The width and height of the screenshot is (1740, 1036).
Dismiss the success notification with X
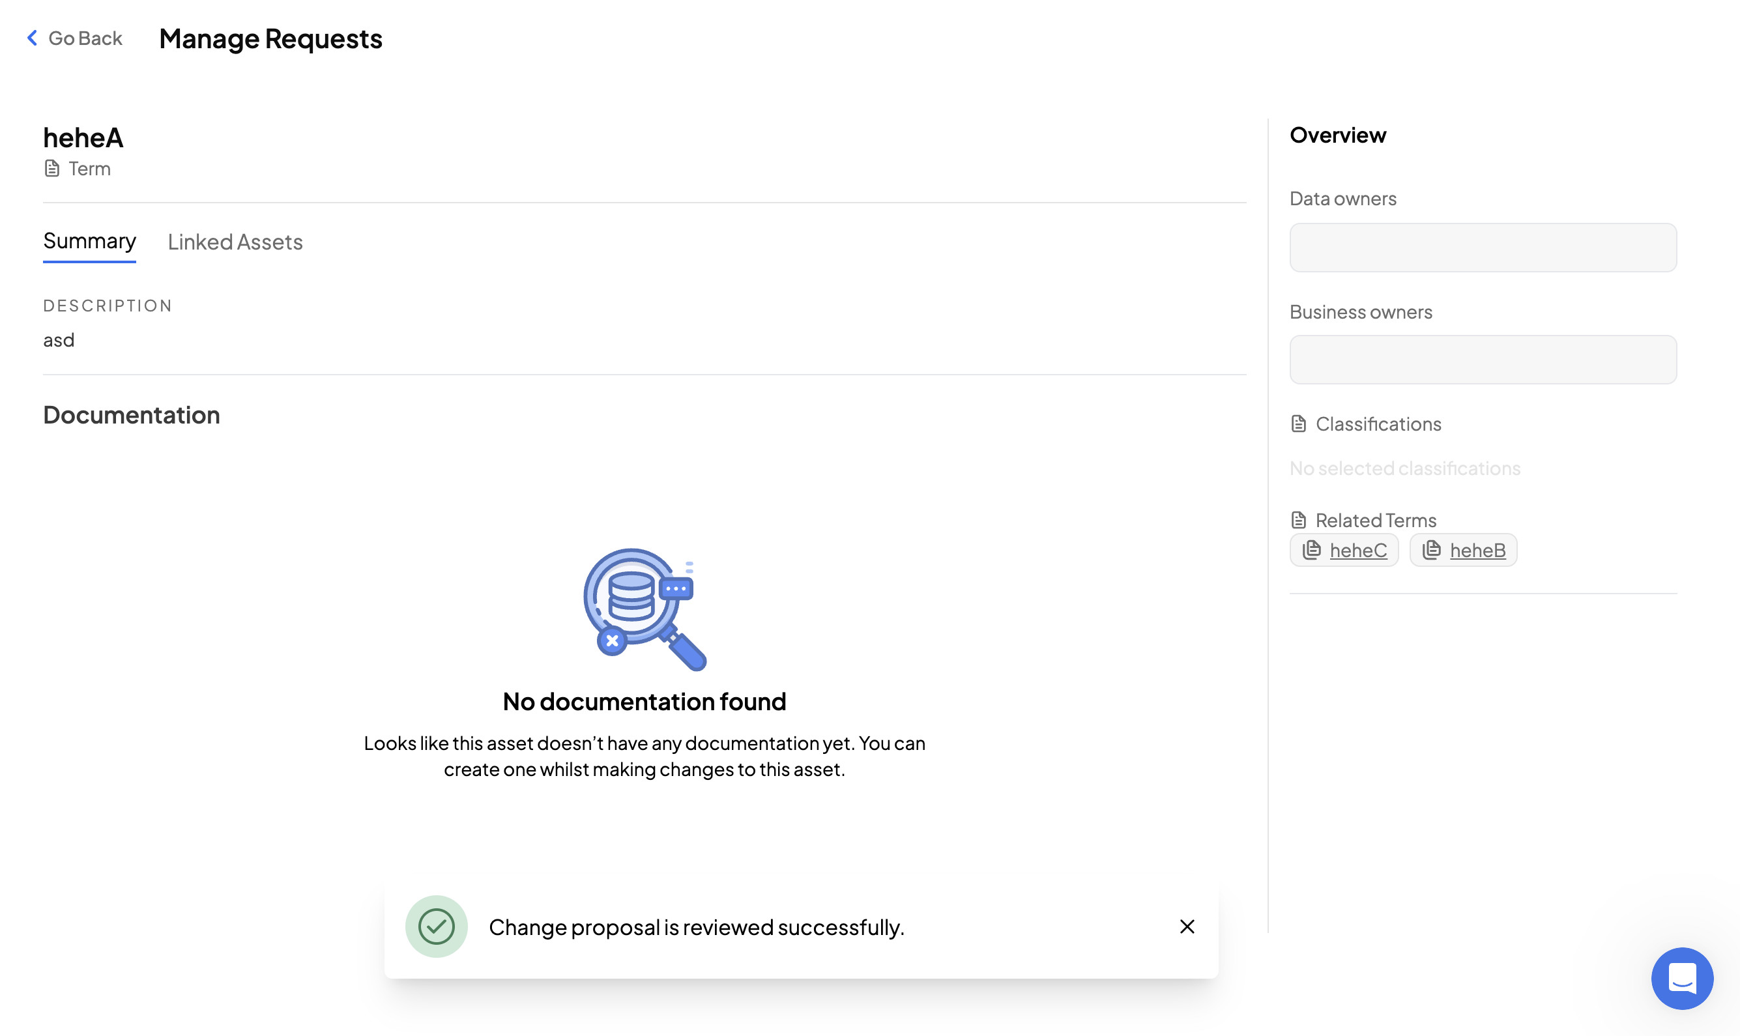[1186, 927]
